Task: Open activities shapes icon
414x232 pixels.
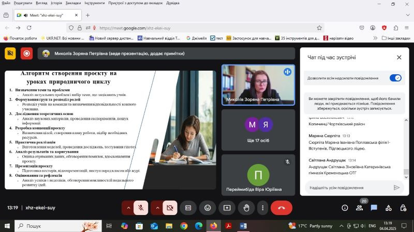Action: (389, 208)
